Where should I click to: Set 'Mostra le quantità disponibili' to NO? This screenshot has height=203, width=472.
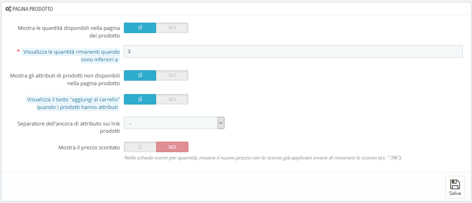click(172, 28)
